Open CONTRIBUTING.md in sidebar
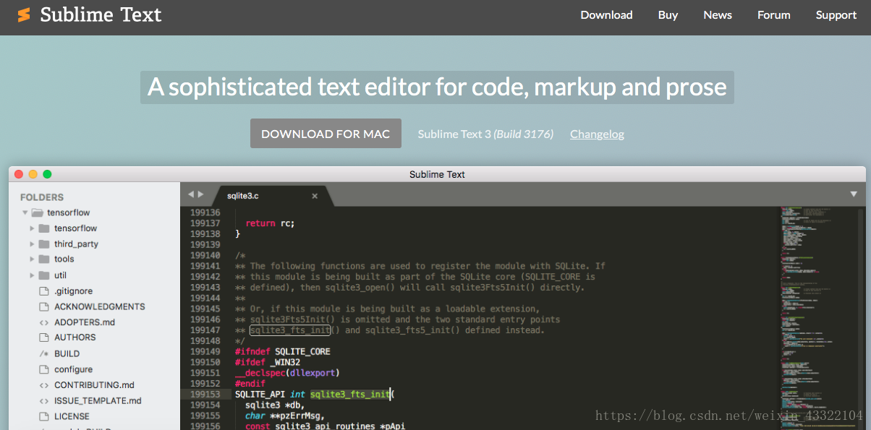871x430 pixels. (94, 385)
